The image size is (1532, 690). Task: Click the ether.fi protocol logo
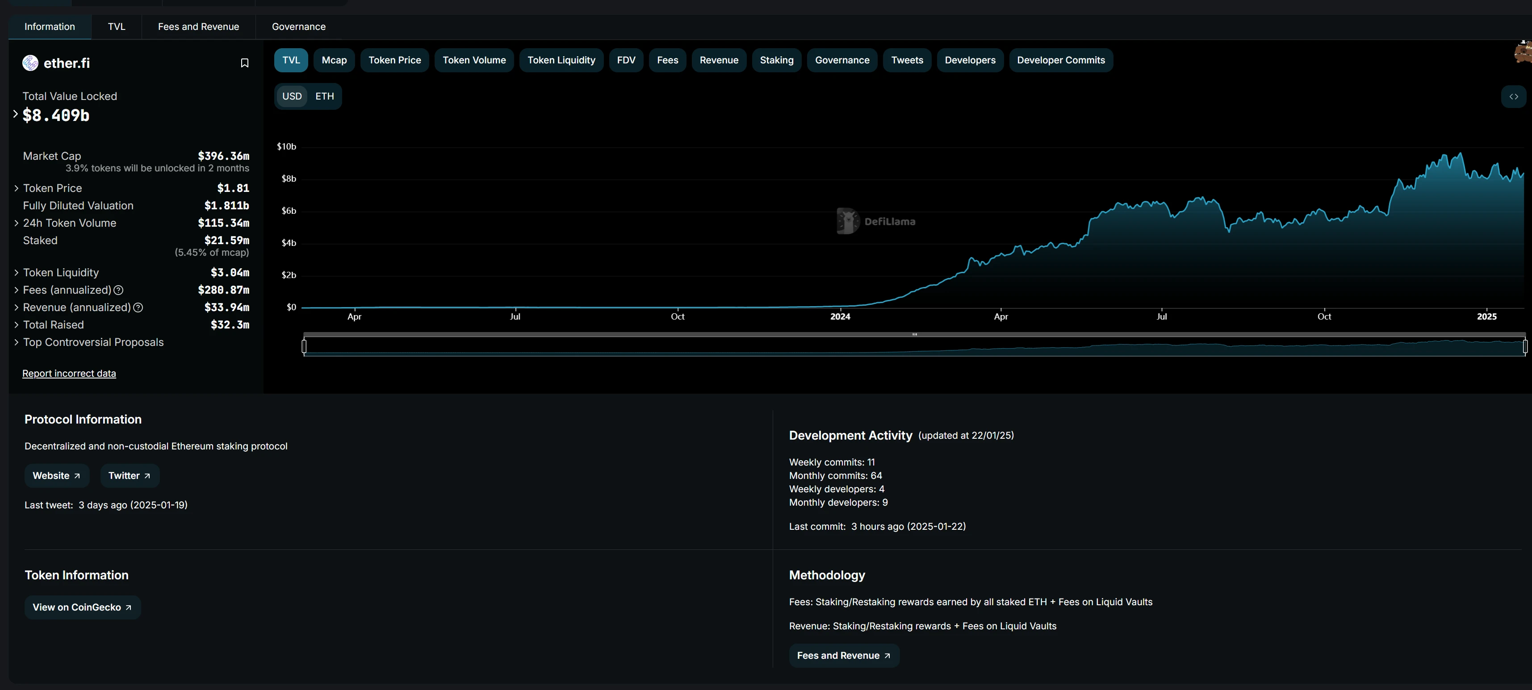30,63
